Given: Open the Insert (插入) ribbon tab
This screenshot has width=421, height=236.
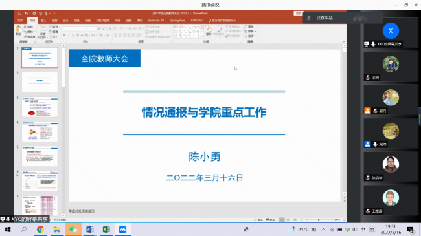Looking at the screenshot, I should point(43,21).
